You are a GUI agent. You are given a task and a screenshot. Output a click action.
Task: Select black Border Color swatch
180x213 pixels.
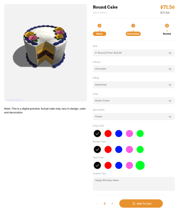click(97, 149)
